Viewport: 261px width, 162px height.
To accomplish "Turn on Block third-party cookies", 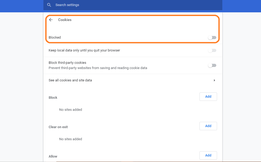I will pyautogui.click(x=212, y=65).
